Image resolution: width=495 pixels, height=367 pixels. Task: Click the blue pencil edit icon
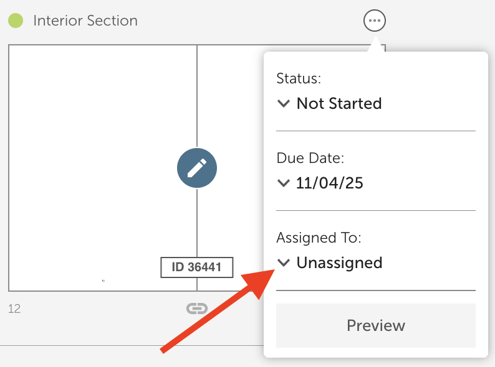197,168
